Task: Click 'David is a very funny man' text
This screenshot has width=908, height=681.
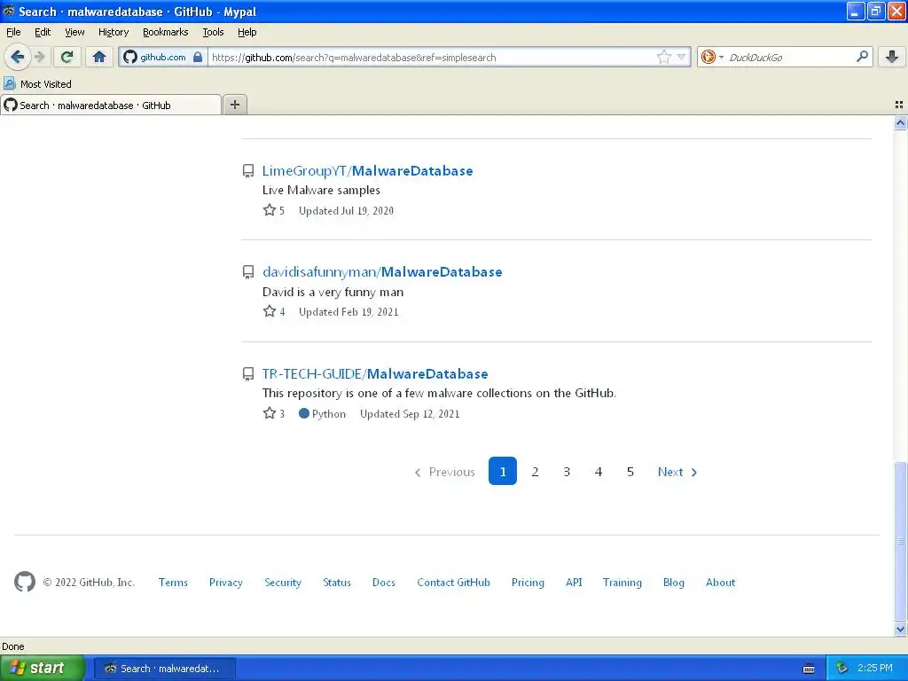Action: pos(333,292)
